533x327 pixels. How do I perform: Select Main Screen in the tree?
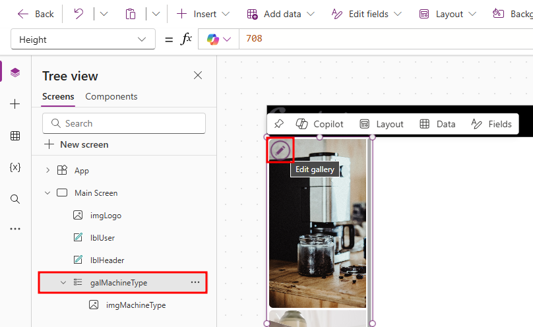(96, 193)
